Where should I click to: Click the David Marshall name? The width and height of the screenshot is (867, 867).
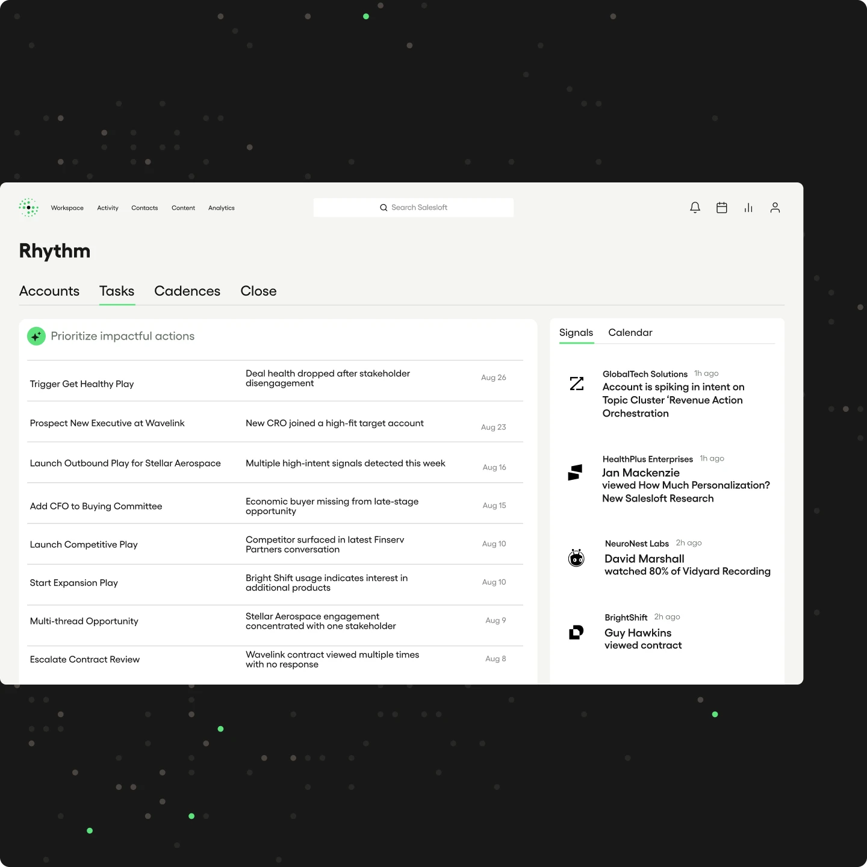pos(644,559)
